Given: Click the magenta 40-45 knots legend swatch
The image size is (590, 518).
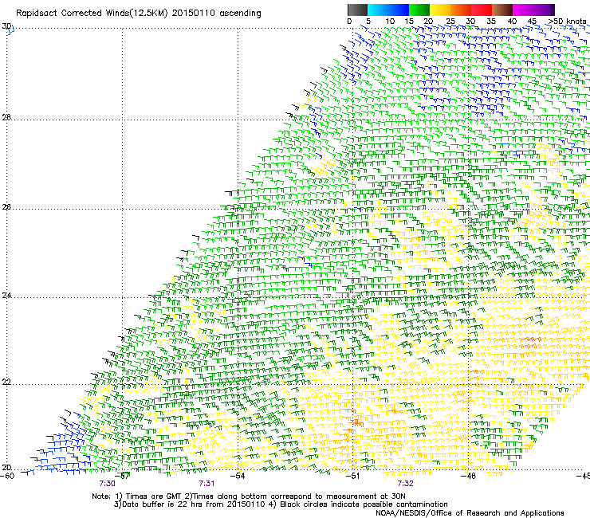Looking at the screenshot, I should 523,10.
